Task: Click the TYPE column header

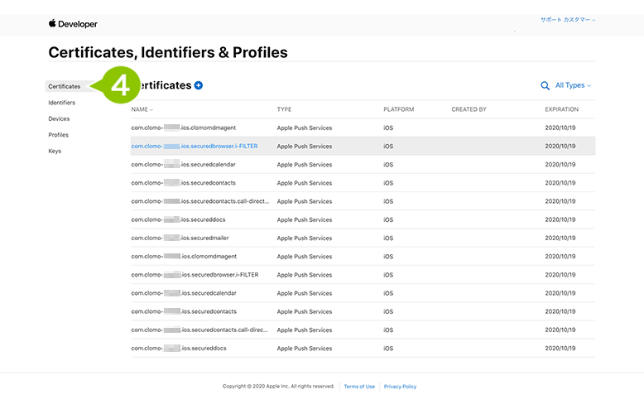Action: (x=284, y=109)
